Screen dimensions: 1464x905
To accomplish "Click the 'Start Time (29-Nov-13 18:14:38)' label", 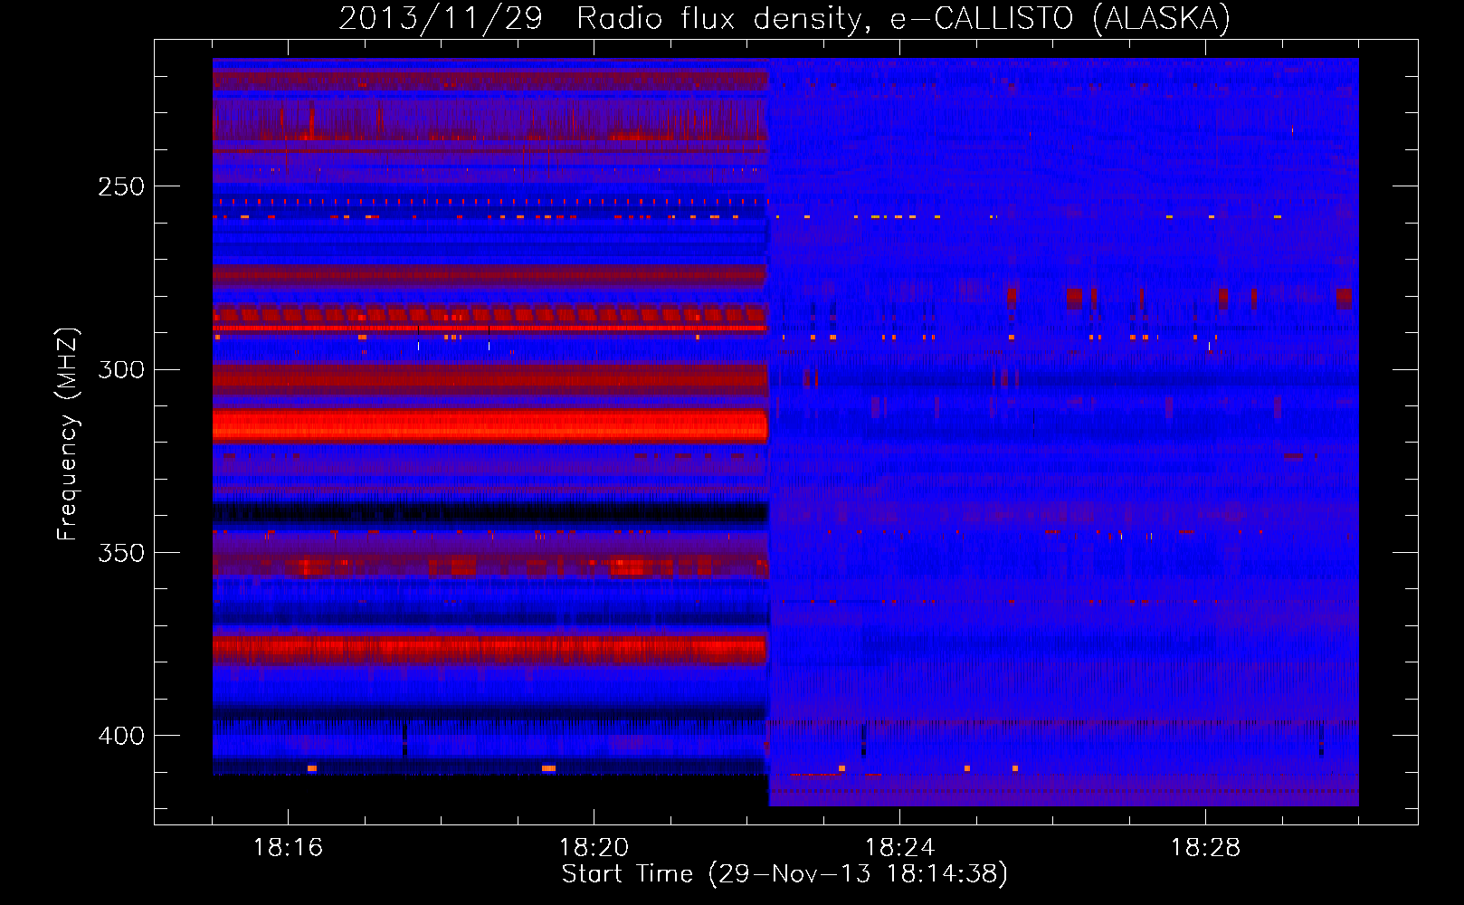I will [784, 874].
